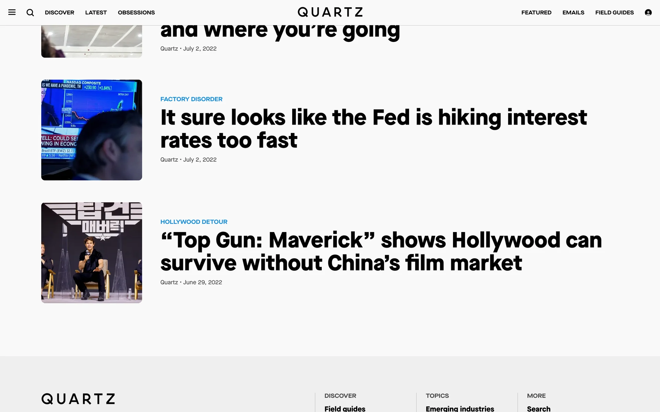Screen dimensions: 660x412
Task: Click Field guides in footer Discover column
Action: (x=345, y=408)
